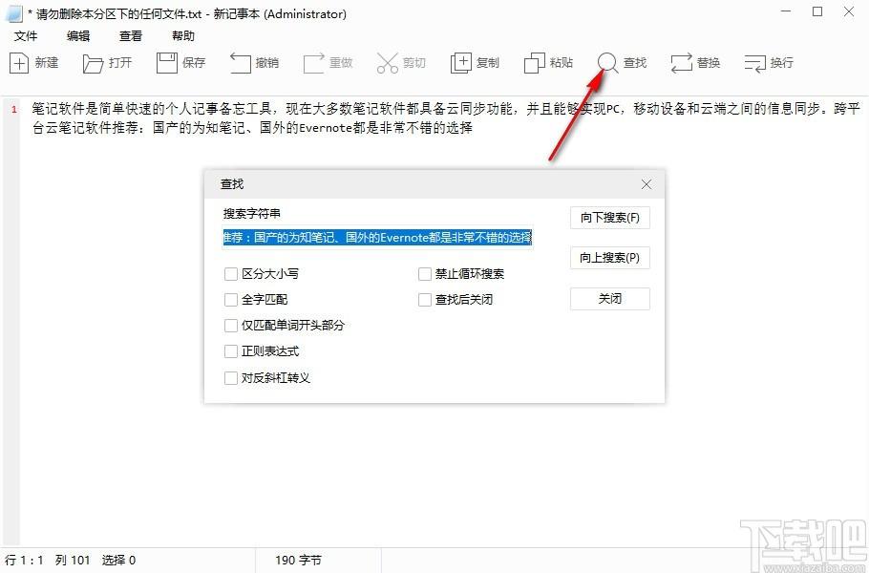This screenshot has height=573, width=869.
Task: Click the notepad app icon in title bar
Action: coord(14,14)
